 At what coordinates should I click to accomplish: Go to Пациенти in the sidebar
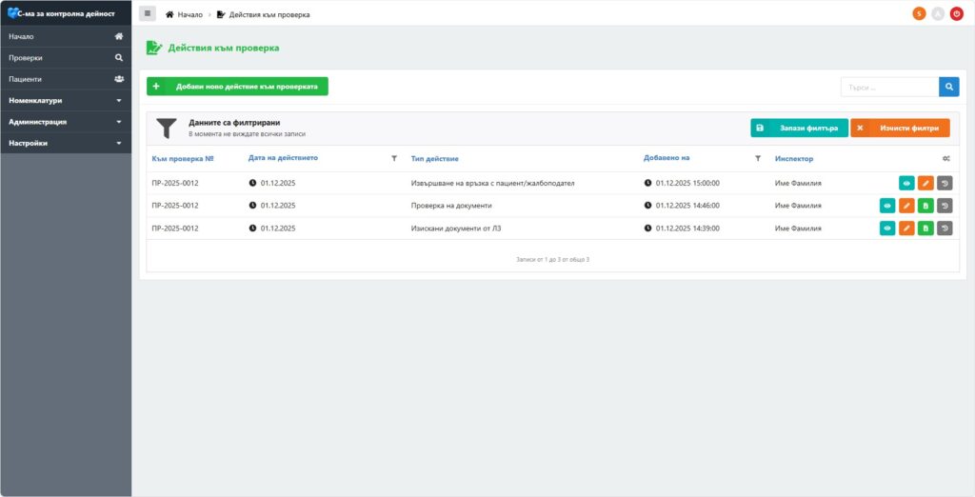[x=66, y=79]
